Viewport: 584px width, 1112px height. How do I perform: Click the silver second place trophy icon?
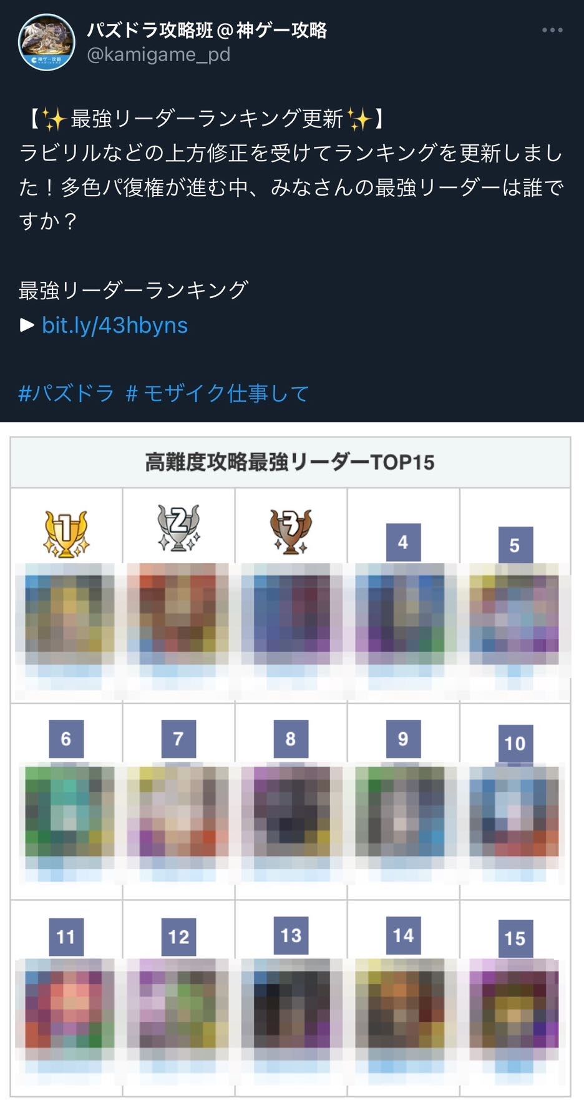pos(178,528)
